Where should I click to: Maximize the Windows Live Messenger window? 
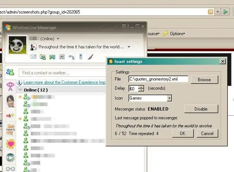click(x=137, y=26)
